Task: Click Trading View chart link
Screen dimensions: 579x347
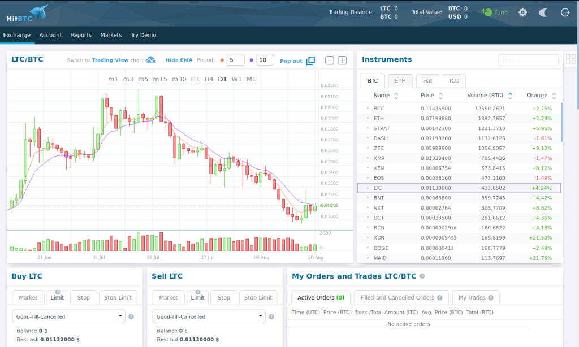Action: pos(110,60)
